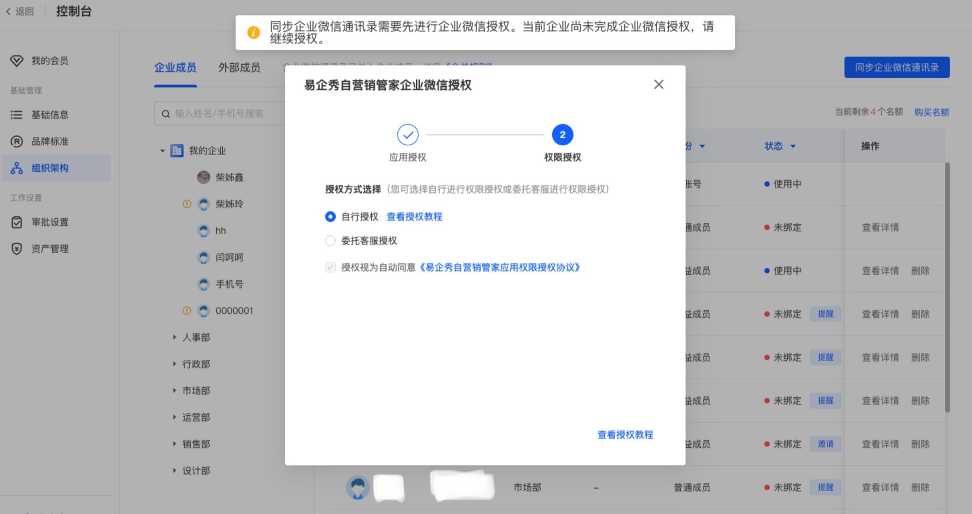
Task: Open 查看授权教程 link beside 自行授权
Action: [x=415, y=217]
